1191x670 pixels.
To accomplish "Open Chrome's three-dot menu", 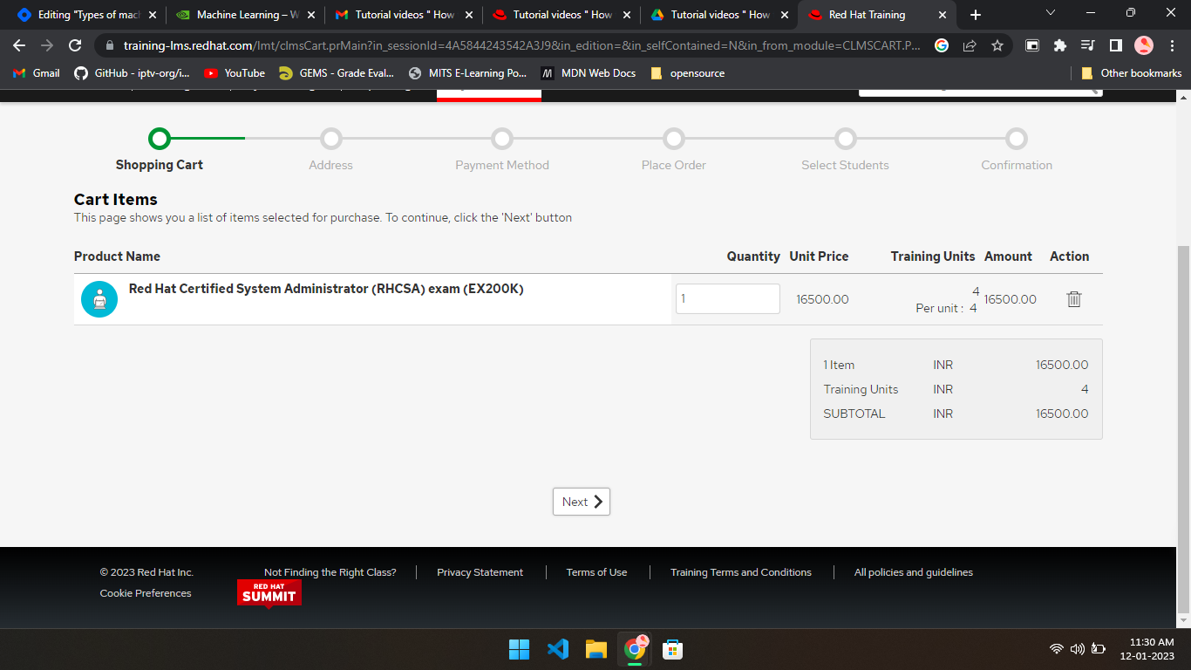I will pos(1172,45).
